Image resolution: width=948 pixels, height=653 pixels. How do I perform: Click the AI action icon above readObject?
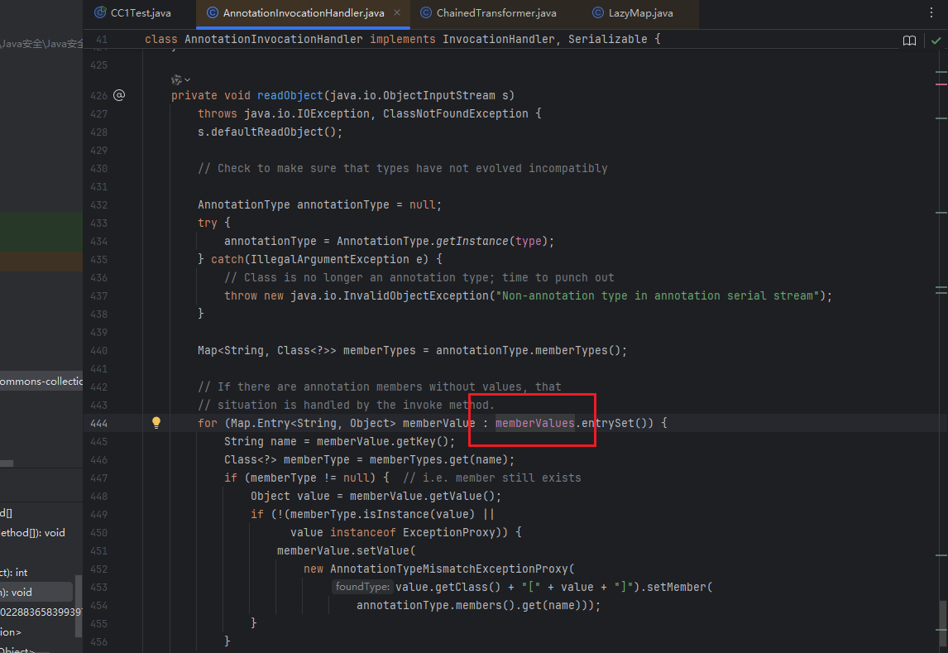175,79
